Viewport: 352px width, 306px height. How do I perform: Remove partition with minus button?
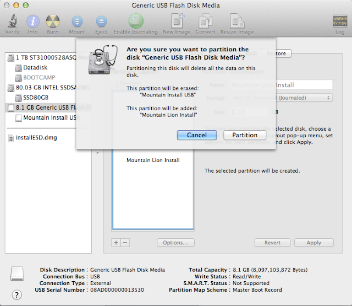[125, 243]
